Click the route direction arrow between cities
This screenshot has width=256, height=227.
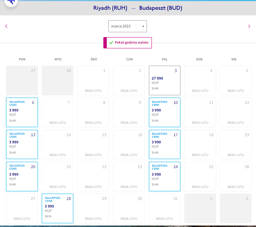(x=133, y=9)
